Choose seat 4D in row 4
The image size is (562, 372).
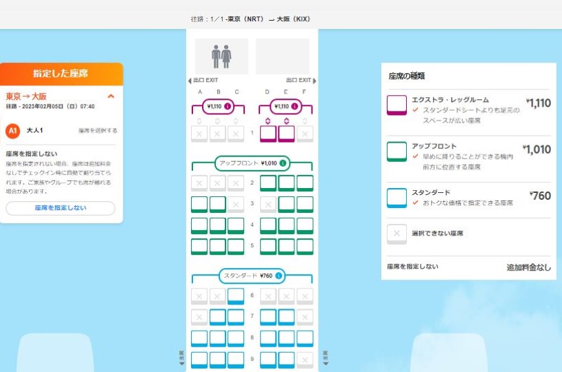pyautogui.click(x=268, y=225)
